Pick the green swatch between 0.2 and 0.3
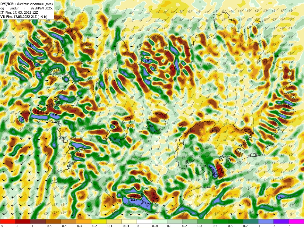304x228 pixels. point(190,221)
